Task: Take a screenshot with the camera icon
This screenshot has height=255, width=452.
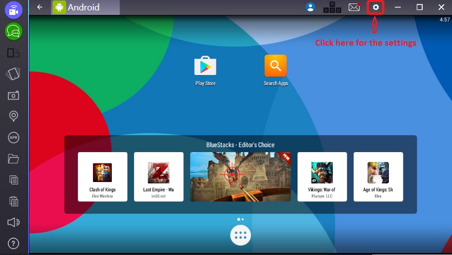Action: tap(13, 95)
